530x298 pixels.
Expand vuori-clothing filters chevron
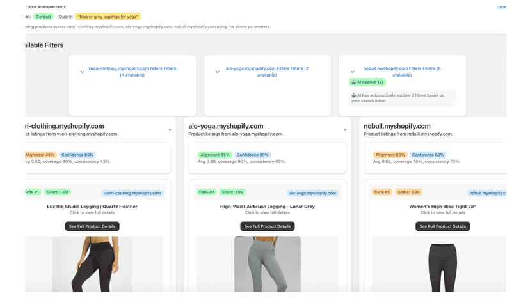(x=82, y=72)
